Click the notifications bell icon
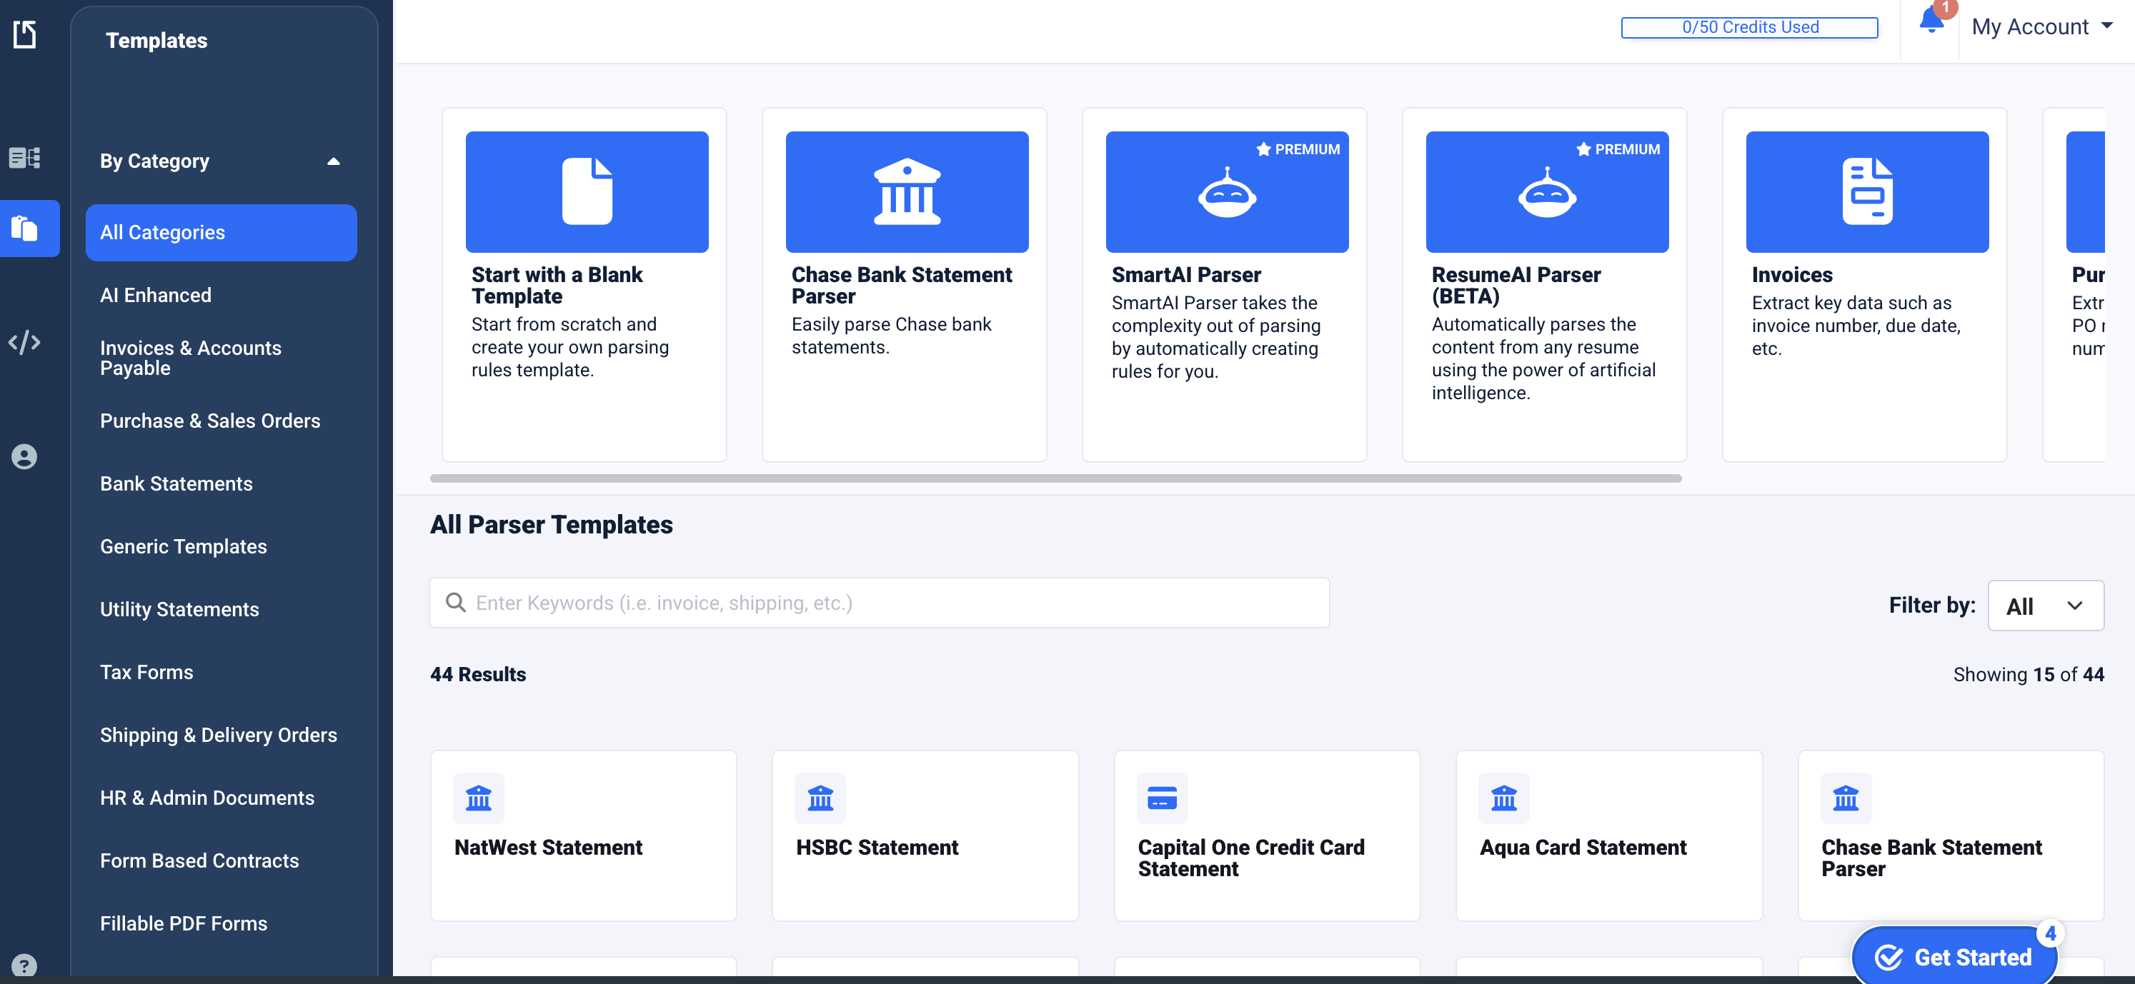 pos(1931,23)
